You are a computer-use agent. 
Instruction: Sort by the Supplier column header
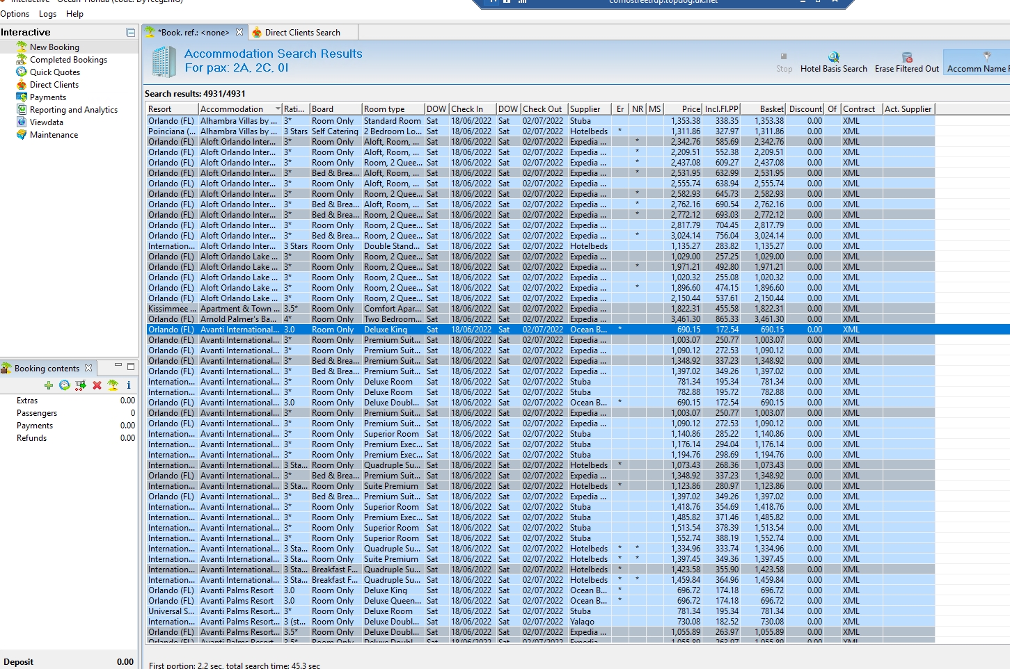coord(590,109)
